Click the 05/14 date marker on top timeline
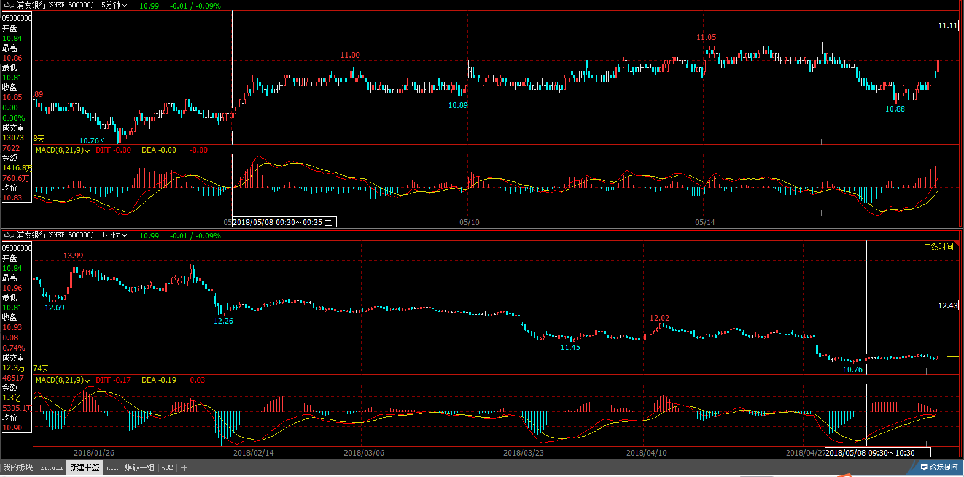964x477 pixels. (705, 222)
